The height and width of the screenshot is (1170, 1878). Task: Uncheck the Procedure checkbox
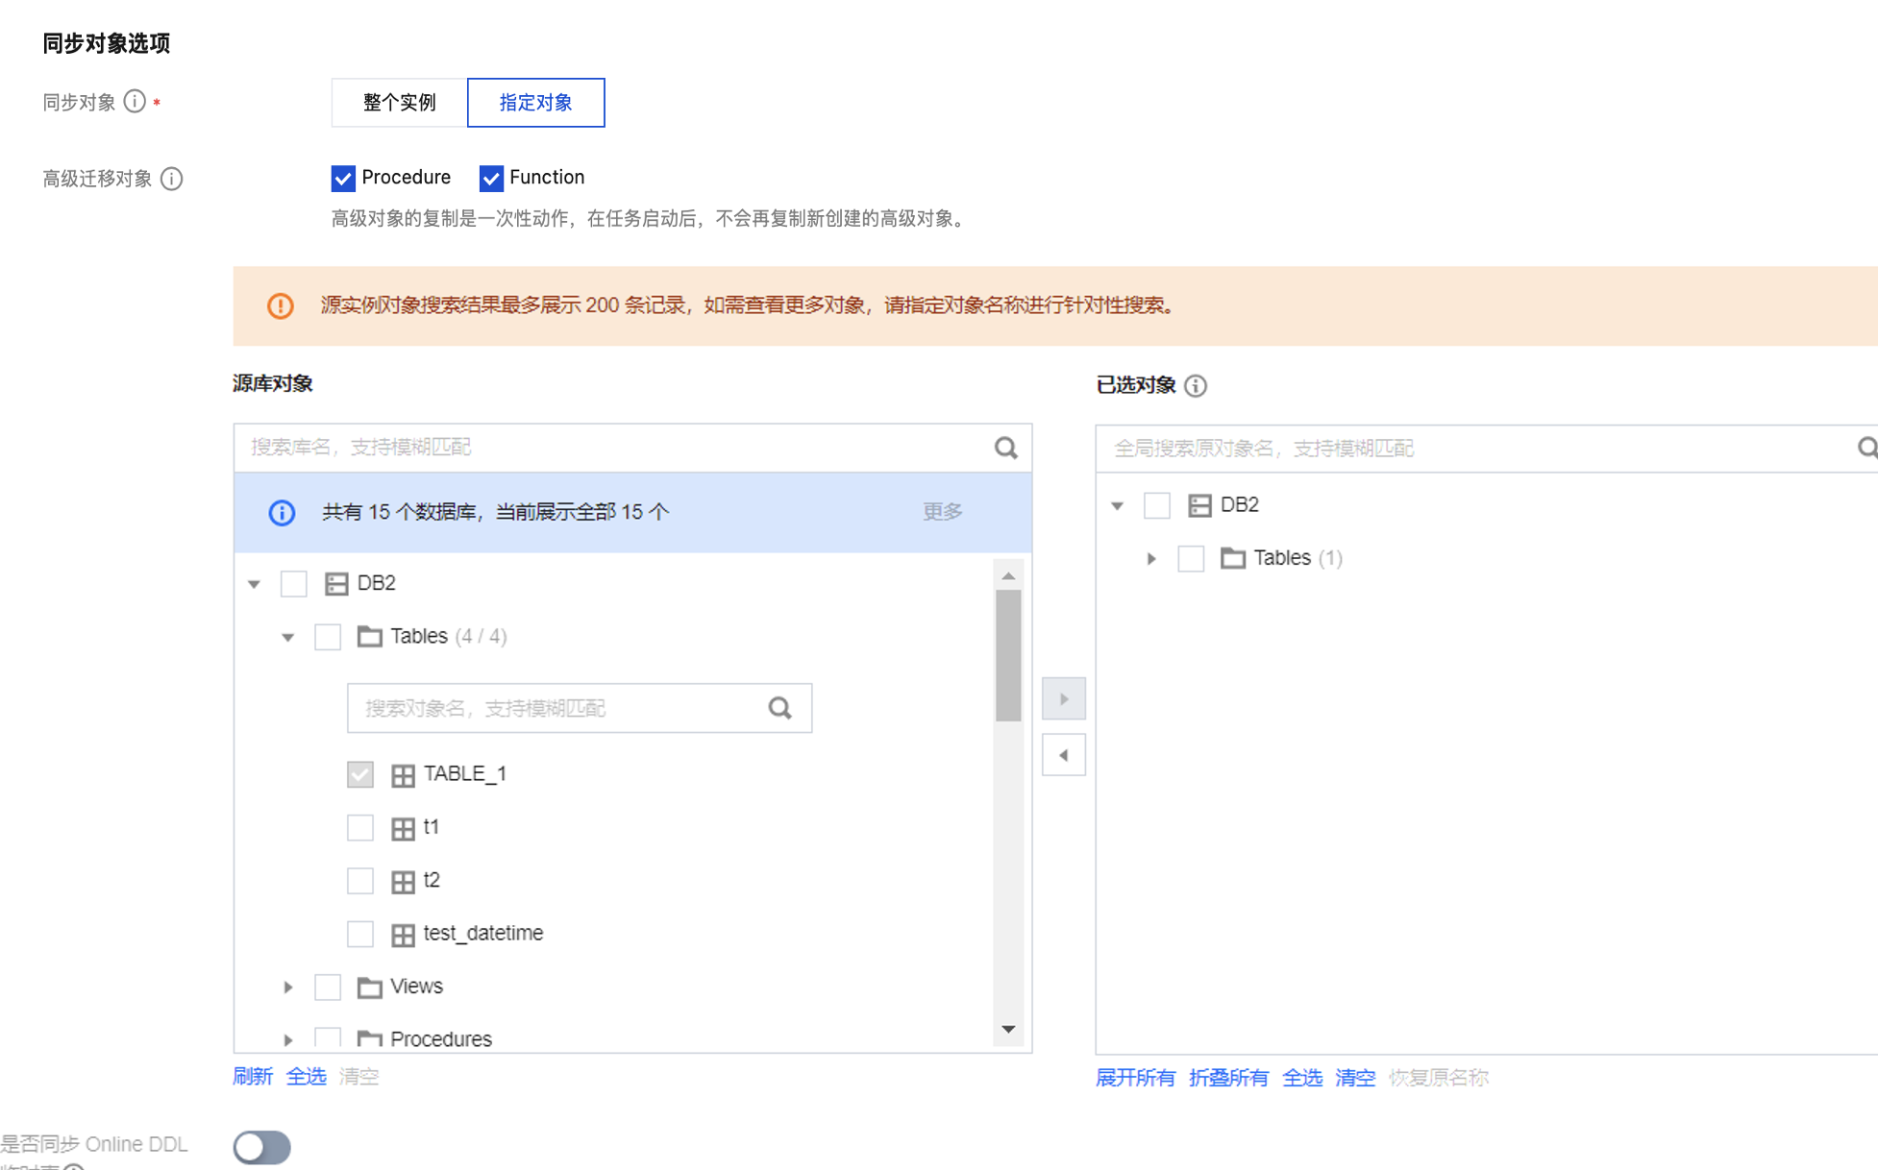pos(343,179)
